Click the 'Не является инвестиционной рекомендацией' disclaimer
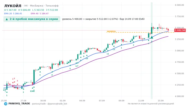The height and width of the screenshot is (107, 190). (151, 104)
